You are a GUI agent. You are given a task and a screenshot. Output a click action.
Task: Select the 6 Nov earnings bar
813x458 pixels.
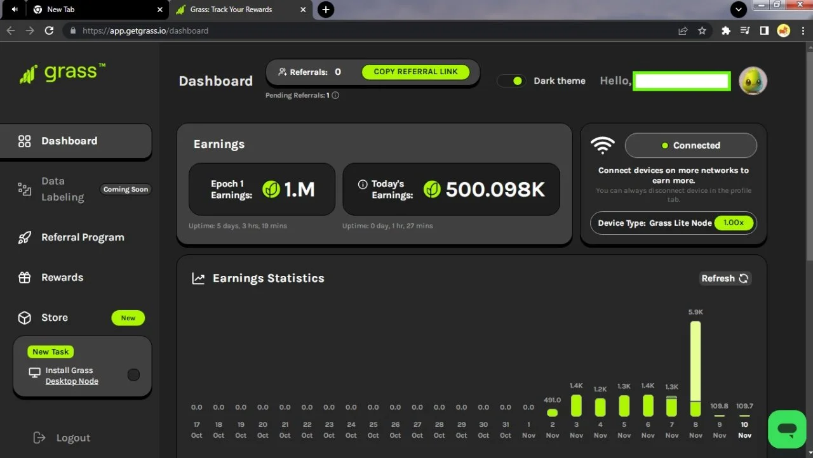click(x=648, y=406)
